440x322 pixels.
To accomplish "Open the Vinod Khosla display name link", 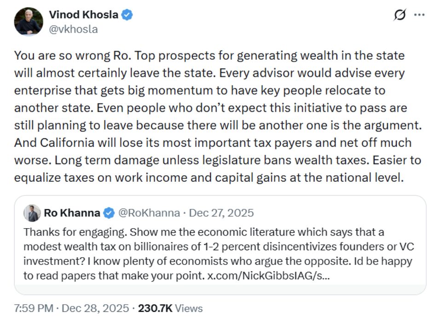I will [x=84, y=15].
